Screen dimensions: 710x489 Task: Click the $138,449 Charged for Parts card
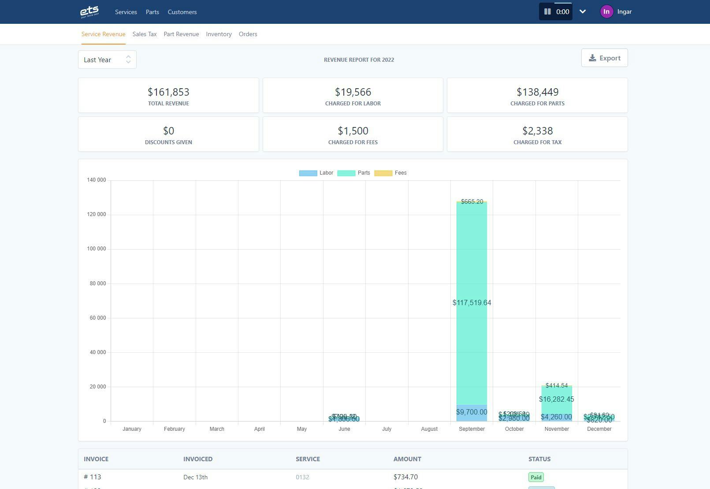pyautogui.click(x=537, y=95)
